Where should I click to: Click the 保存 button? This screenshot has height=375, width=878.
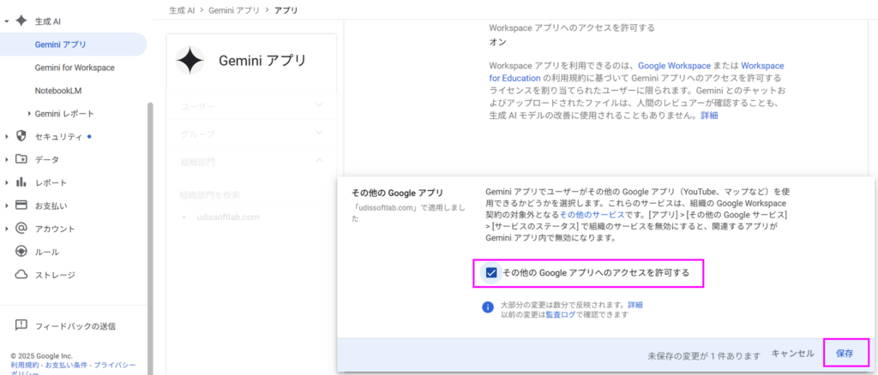[x=845, y=354]
